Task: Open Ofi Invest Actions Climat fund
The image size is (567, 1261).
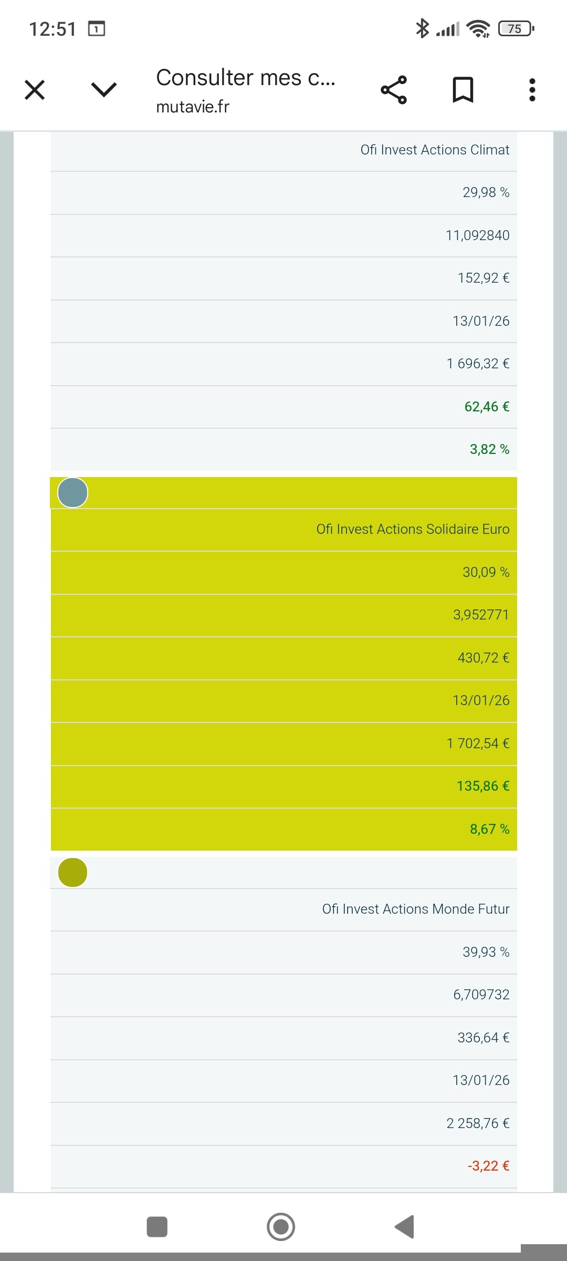Action: point(435,150)
